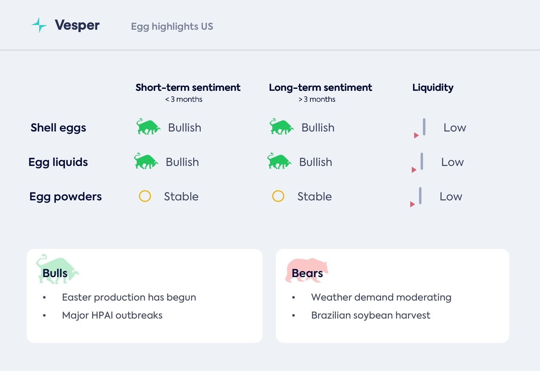Click the light green bull in Bulls card
Image resolution: width=540 pixels, height=371 pixels.
(57, 269)
